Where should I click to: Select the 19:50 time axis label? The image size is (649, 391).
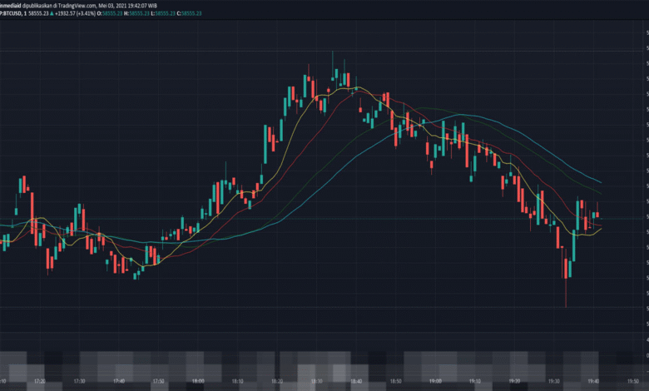(633, 381)
